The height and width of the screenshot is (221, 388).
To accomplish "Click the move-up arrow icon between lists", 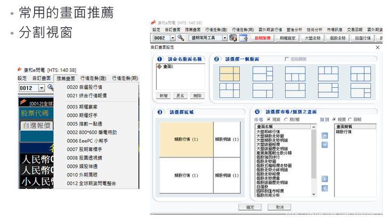I will [325, 136].
